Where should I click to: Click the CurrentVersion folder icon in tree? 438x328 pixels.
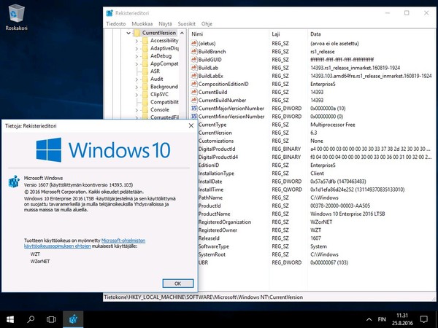(137, 33)
